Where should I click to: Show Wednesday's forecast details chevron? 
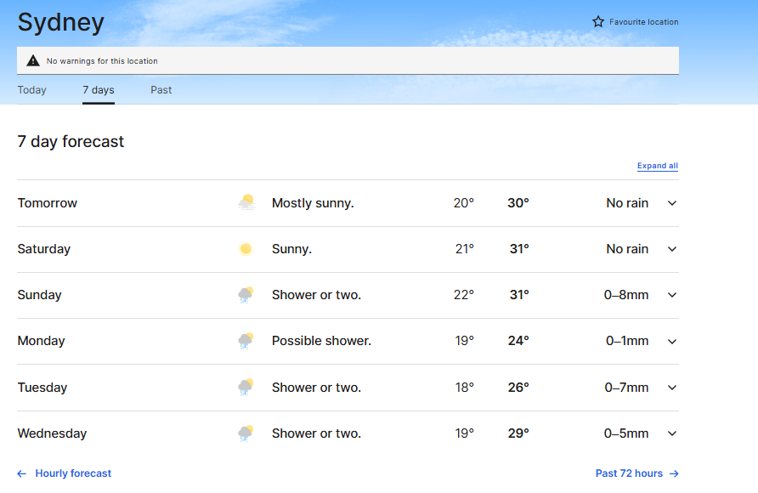tap(672, 433)
